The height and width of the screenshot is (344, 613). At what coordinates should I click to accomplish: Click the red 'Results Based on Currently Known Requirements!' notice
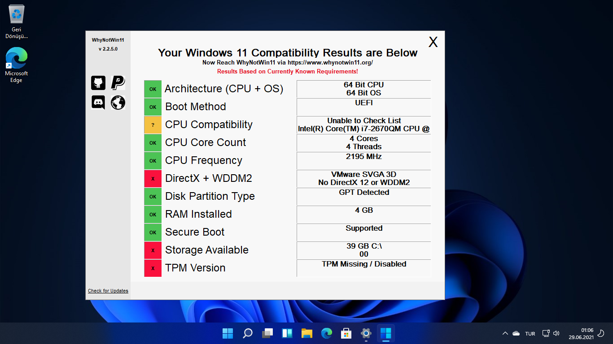tap(288, 71)
